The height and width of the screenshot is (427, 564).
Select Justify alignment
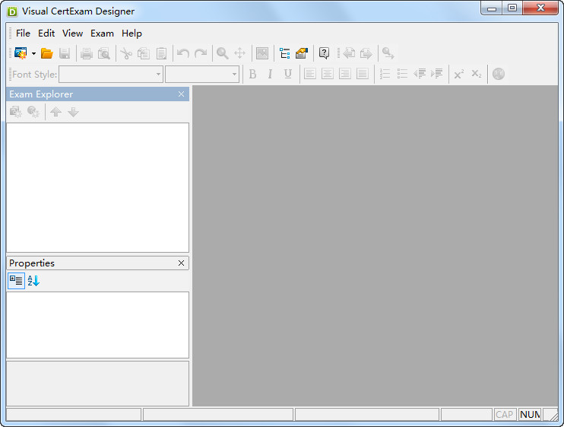click(x=363, y=74)
